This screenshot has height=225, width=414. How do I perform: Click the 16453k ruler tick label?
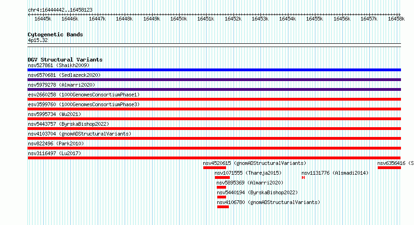(x=260, y=19)
